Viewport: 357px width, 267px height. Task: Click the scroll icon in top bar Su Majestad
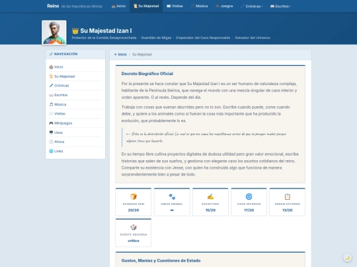[136, 6]
